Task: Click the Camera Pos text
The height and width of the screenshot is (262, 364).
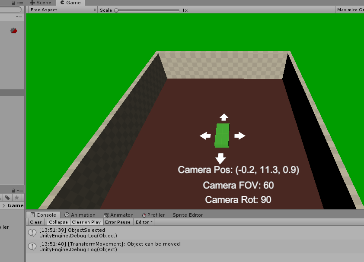Action: pyautogui.click(x=238, y=170)
